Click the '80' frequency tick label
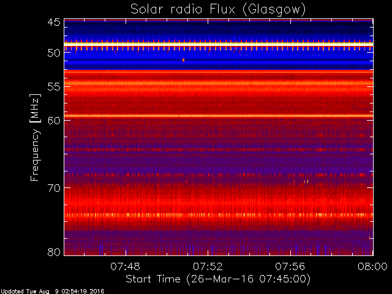This screenshot has height=294, width=392. click(x=54, y=252)
